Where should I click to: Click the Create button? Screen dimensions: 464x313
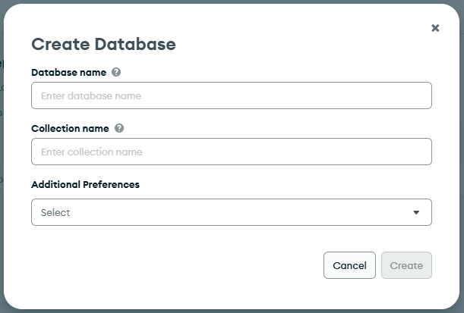[x=406, y=265]
